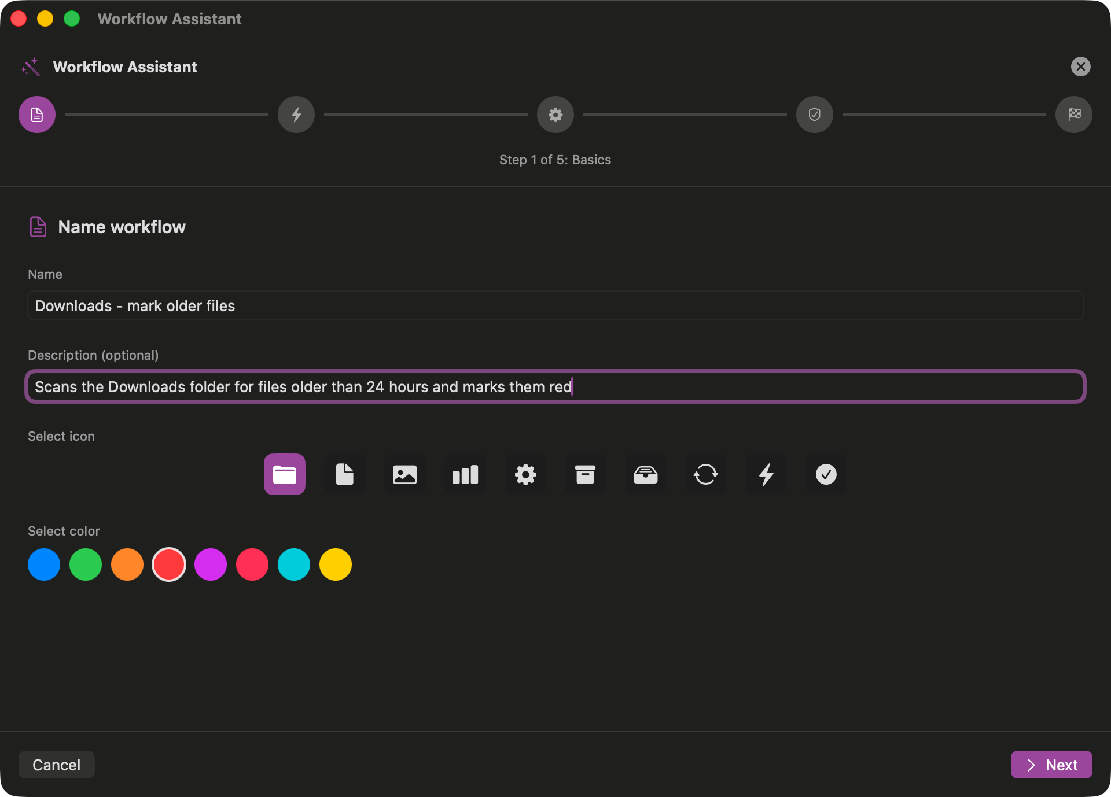Pick the photo image icon
Viewport: 1111px width, 797px height.
click(405, 474)
